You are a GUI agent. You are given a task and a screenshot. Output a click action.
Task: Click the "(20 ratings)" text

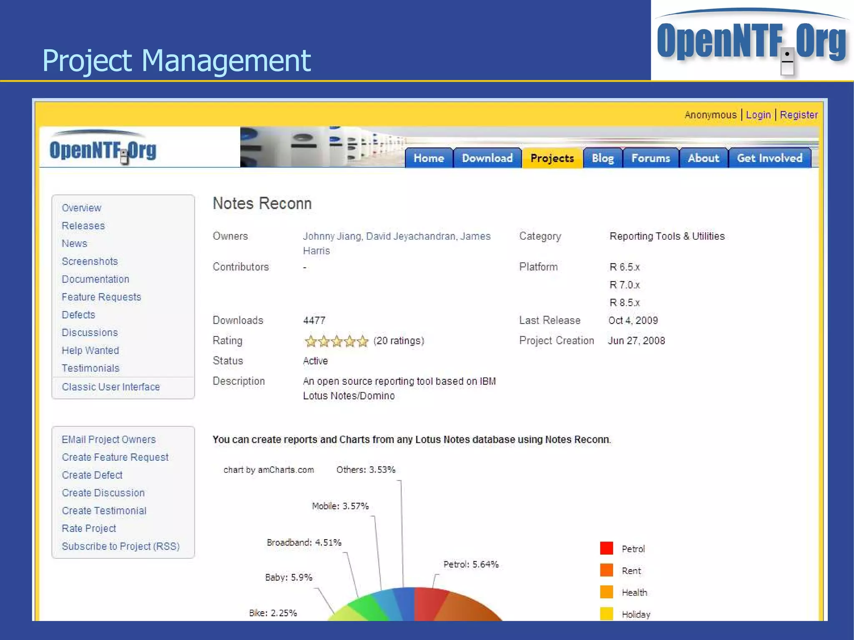[x=399, y=341]
